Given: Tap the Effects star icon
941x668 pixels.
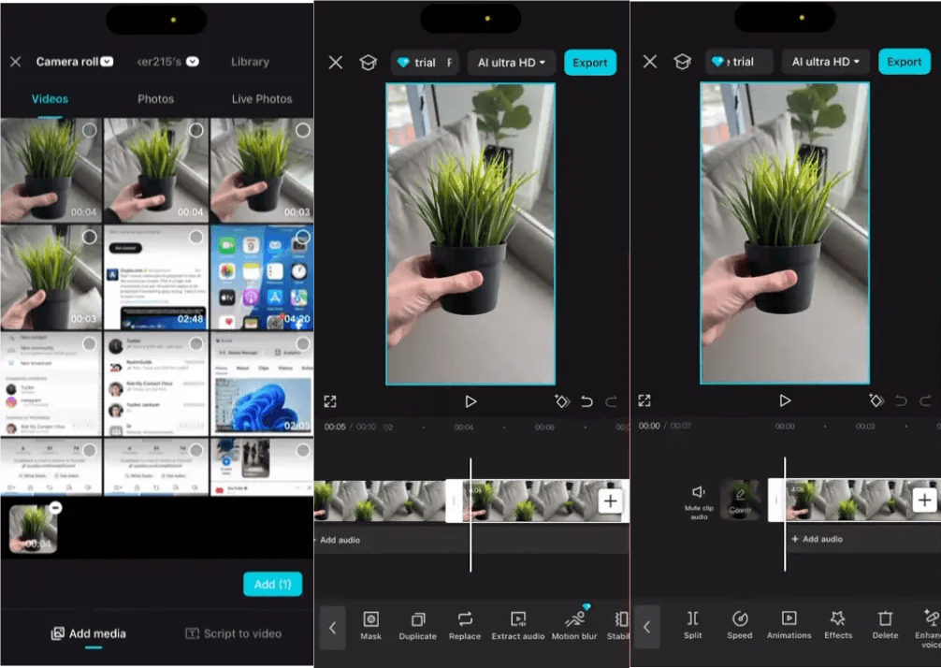Looking at the screenshot, I should coord(838,618).
